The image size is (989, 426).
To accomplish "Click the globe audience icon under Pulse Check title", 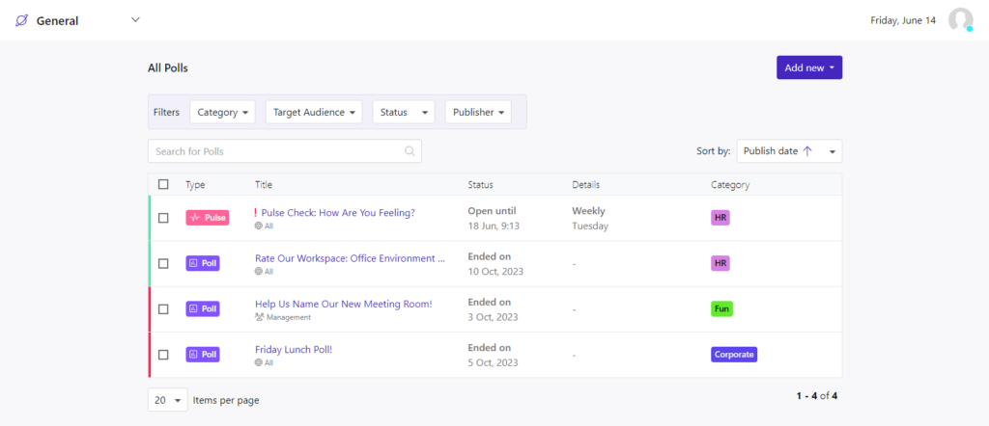I will (x=259, y=226).
